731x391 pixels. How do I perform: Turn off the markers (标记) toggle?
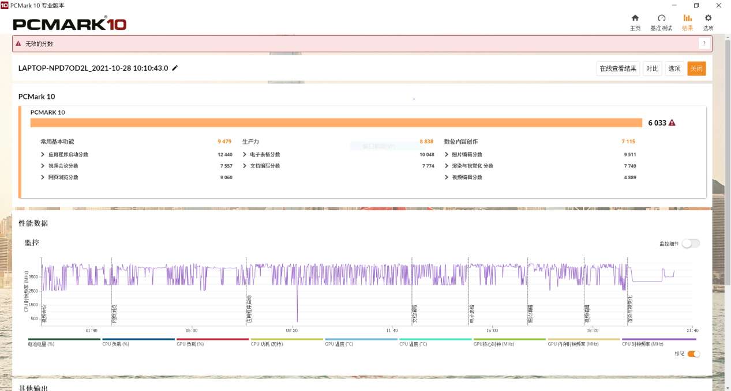693,354
